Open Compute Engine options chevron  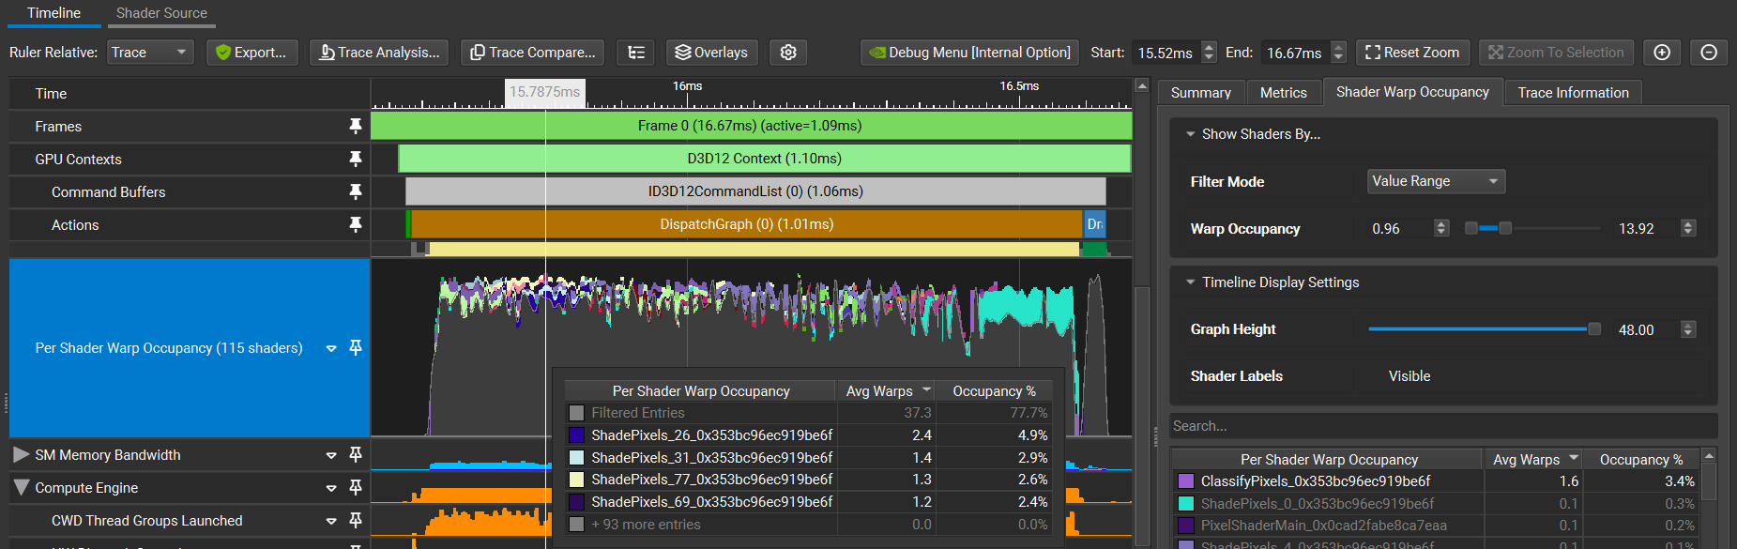click(331, 489)
